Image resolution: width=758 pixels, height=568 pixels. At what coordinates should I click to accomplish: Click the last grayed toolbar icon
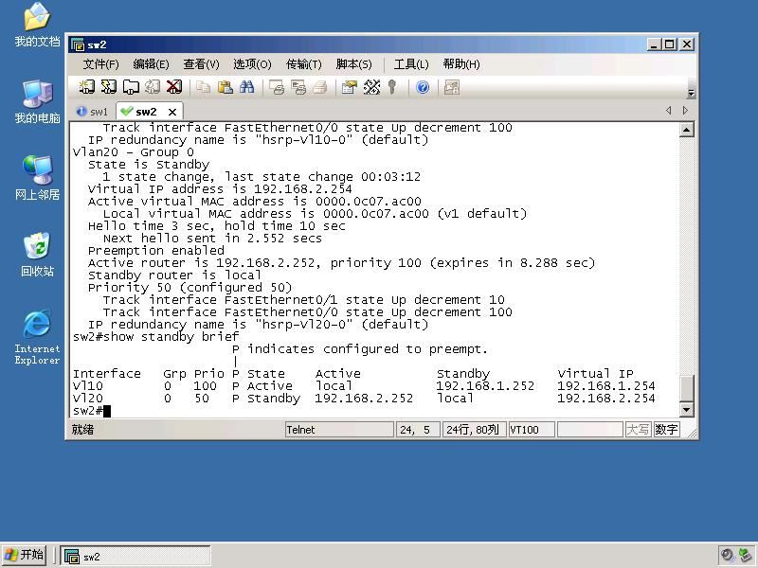[x=452, y=87]
